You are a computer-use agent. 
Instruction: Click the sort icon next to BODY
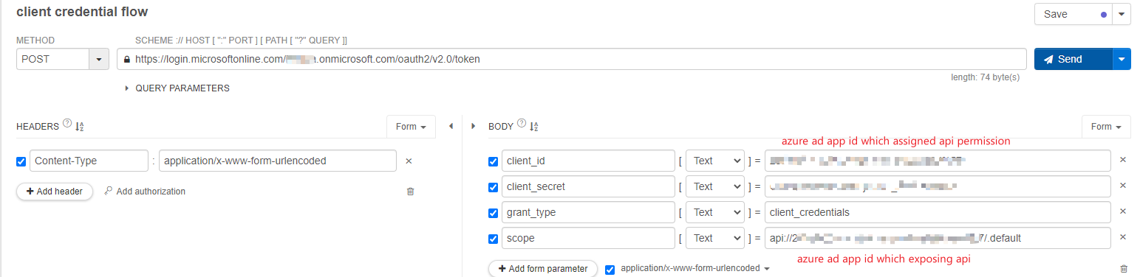pos(534,127)
